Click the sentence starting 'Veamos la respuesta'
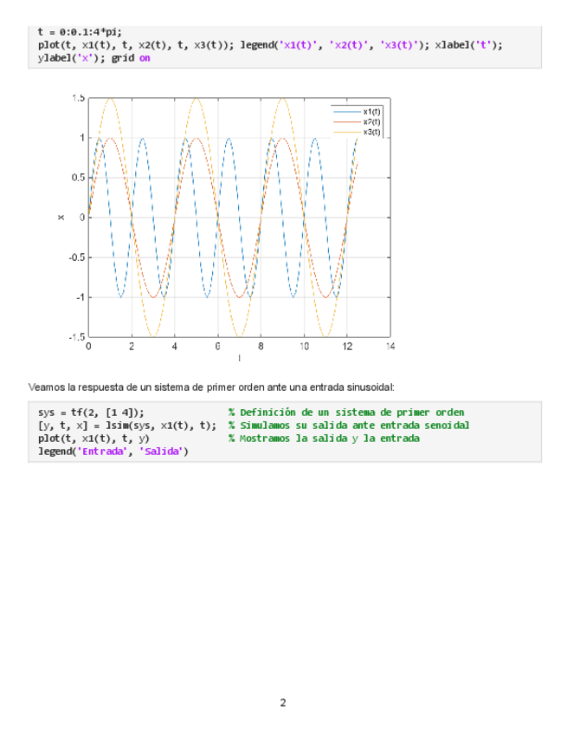 (x=211, y=387)
